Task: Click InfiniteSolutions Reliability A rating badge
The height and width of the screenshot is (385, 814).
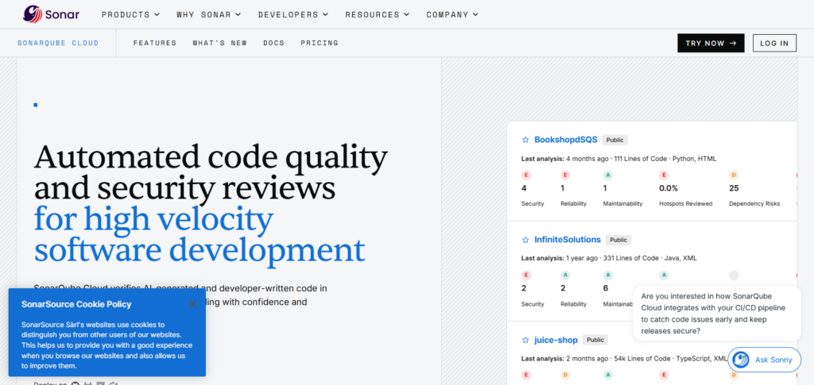Action: [565, 275]
